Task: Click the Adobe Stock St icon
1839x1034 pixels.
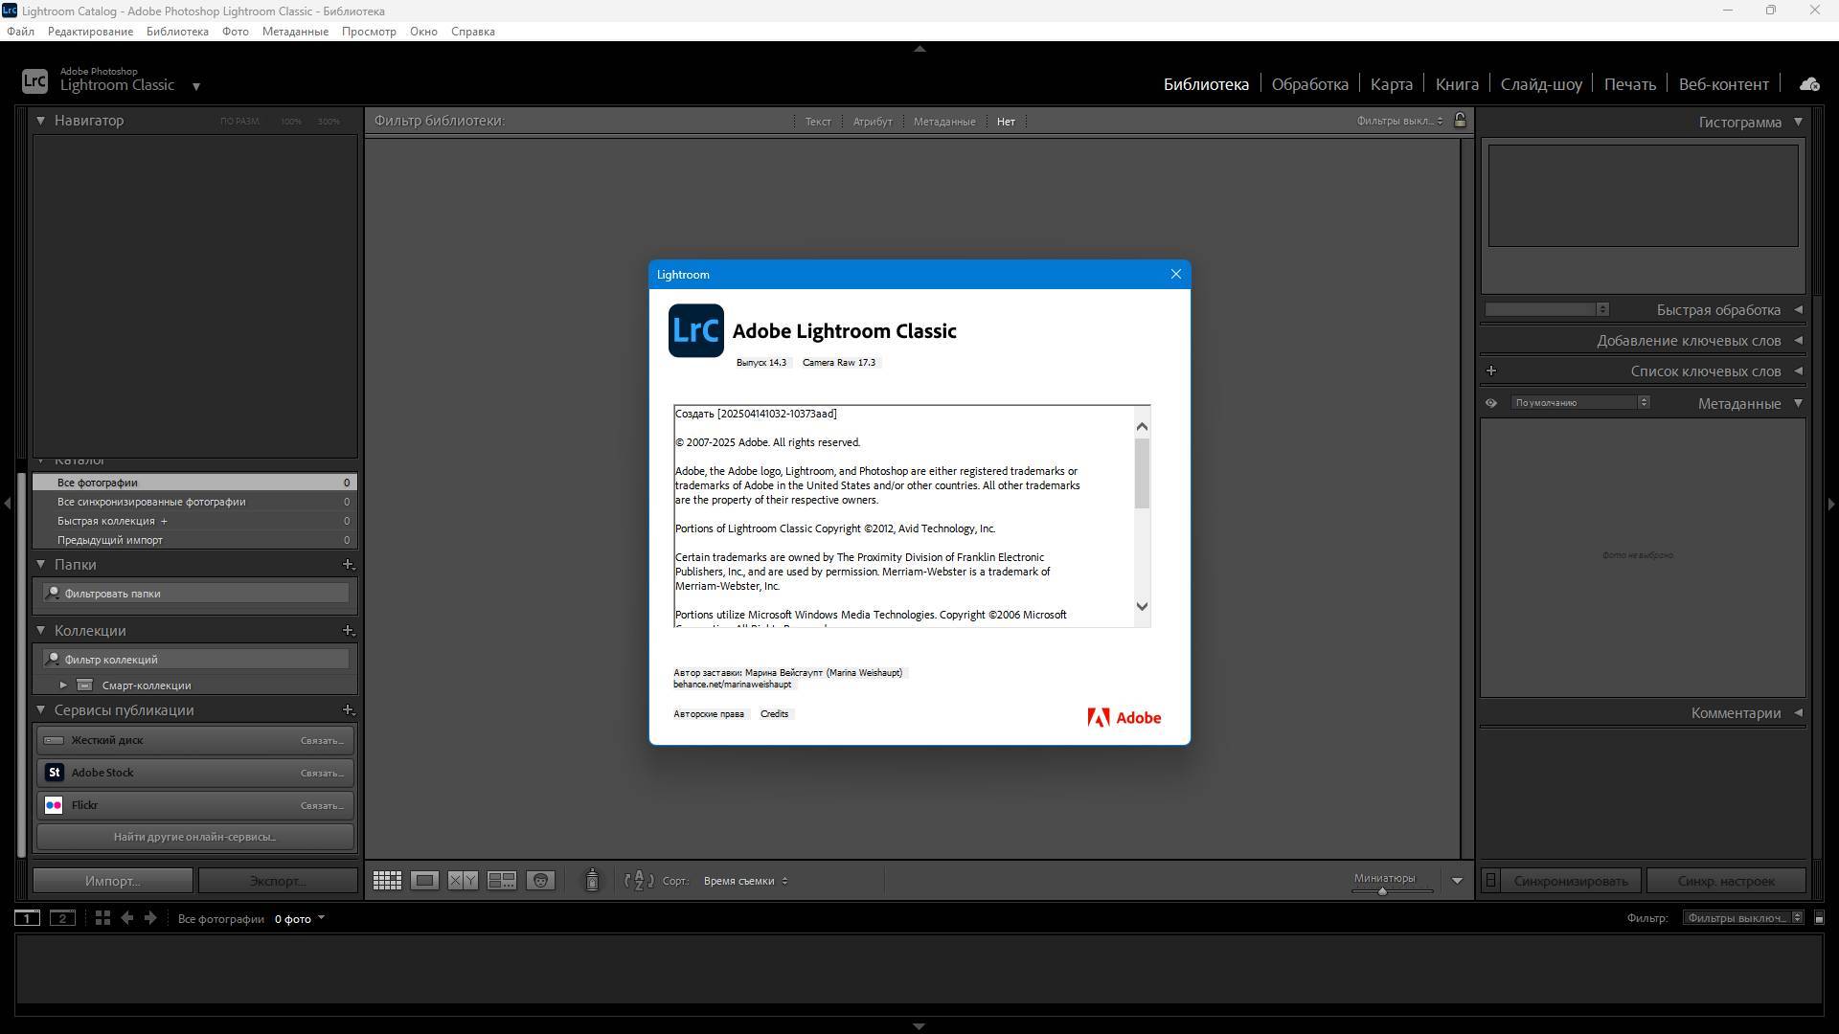Action: [55, 773]
